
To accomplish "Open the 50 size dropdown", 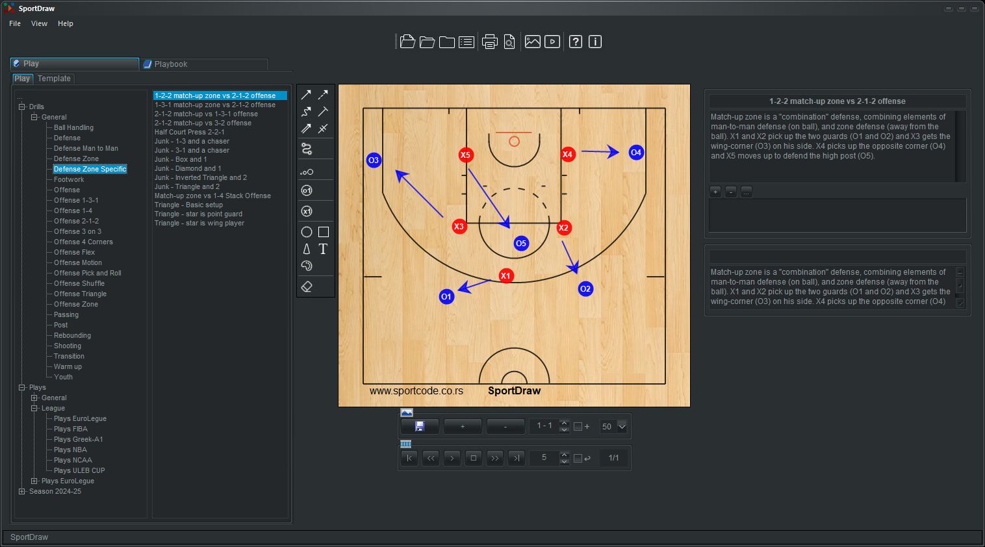I will (622, 427).
